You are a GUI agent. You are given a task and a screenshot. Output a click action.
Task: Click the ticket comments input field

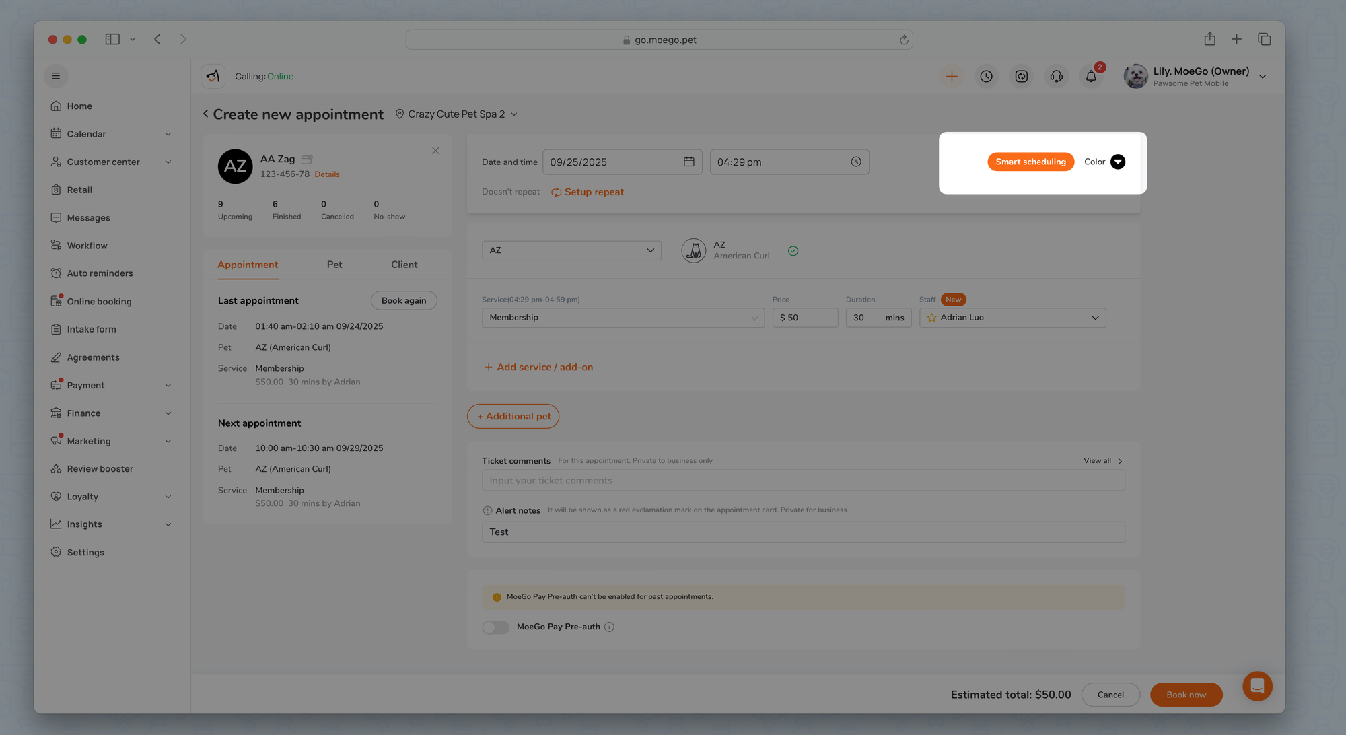tap(803, 481)
